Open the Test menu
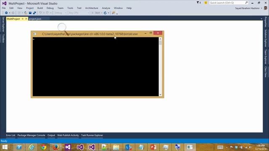 (79, 8)
